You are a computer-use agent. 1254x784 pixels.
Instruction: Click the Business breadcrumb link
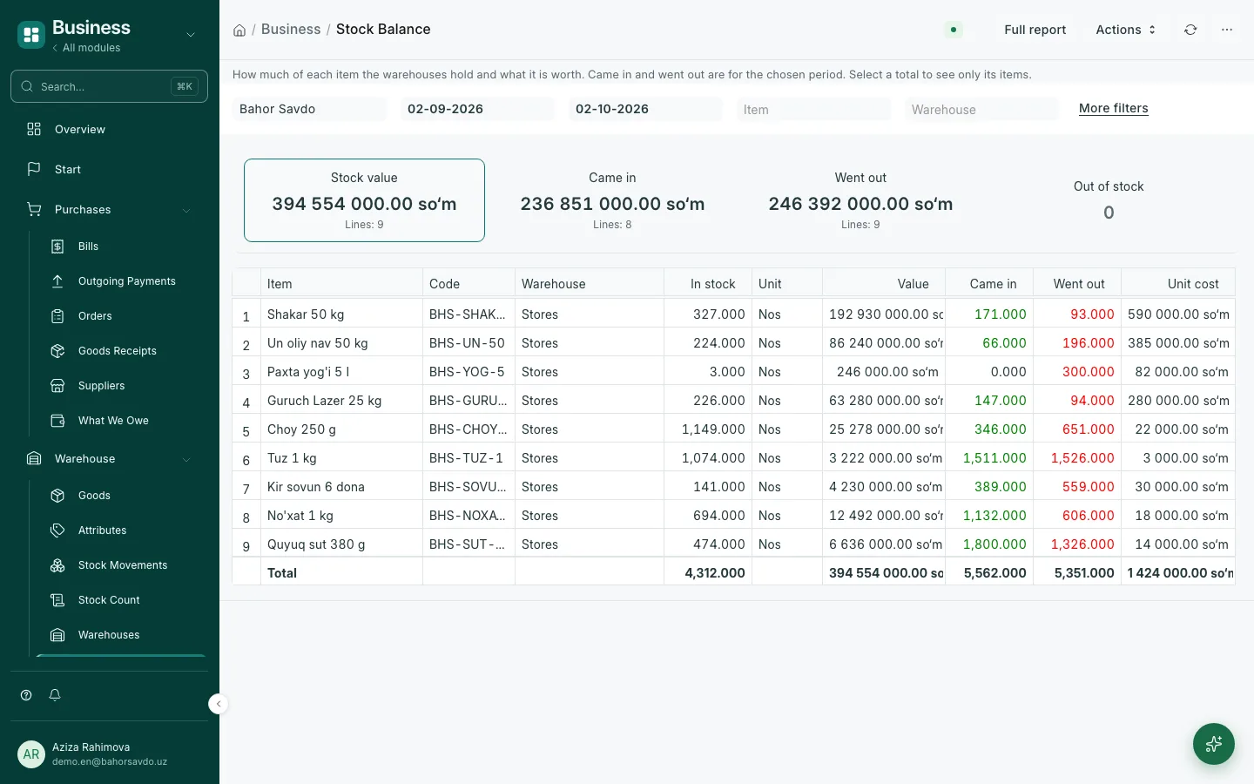coord(291,30)
